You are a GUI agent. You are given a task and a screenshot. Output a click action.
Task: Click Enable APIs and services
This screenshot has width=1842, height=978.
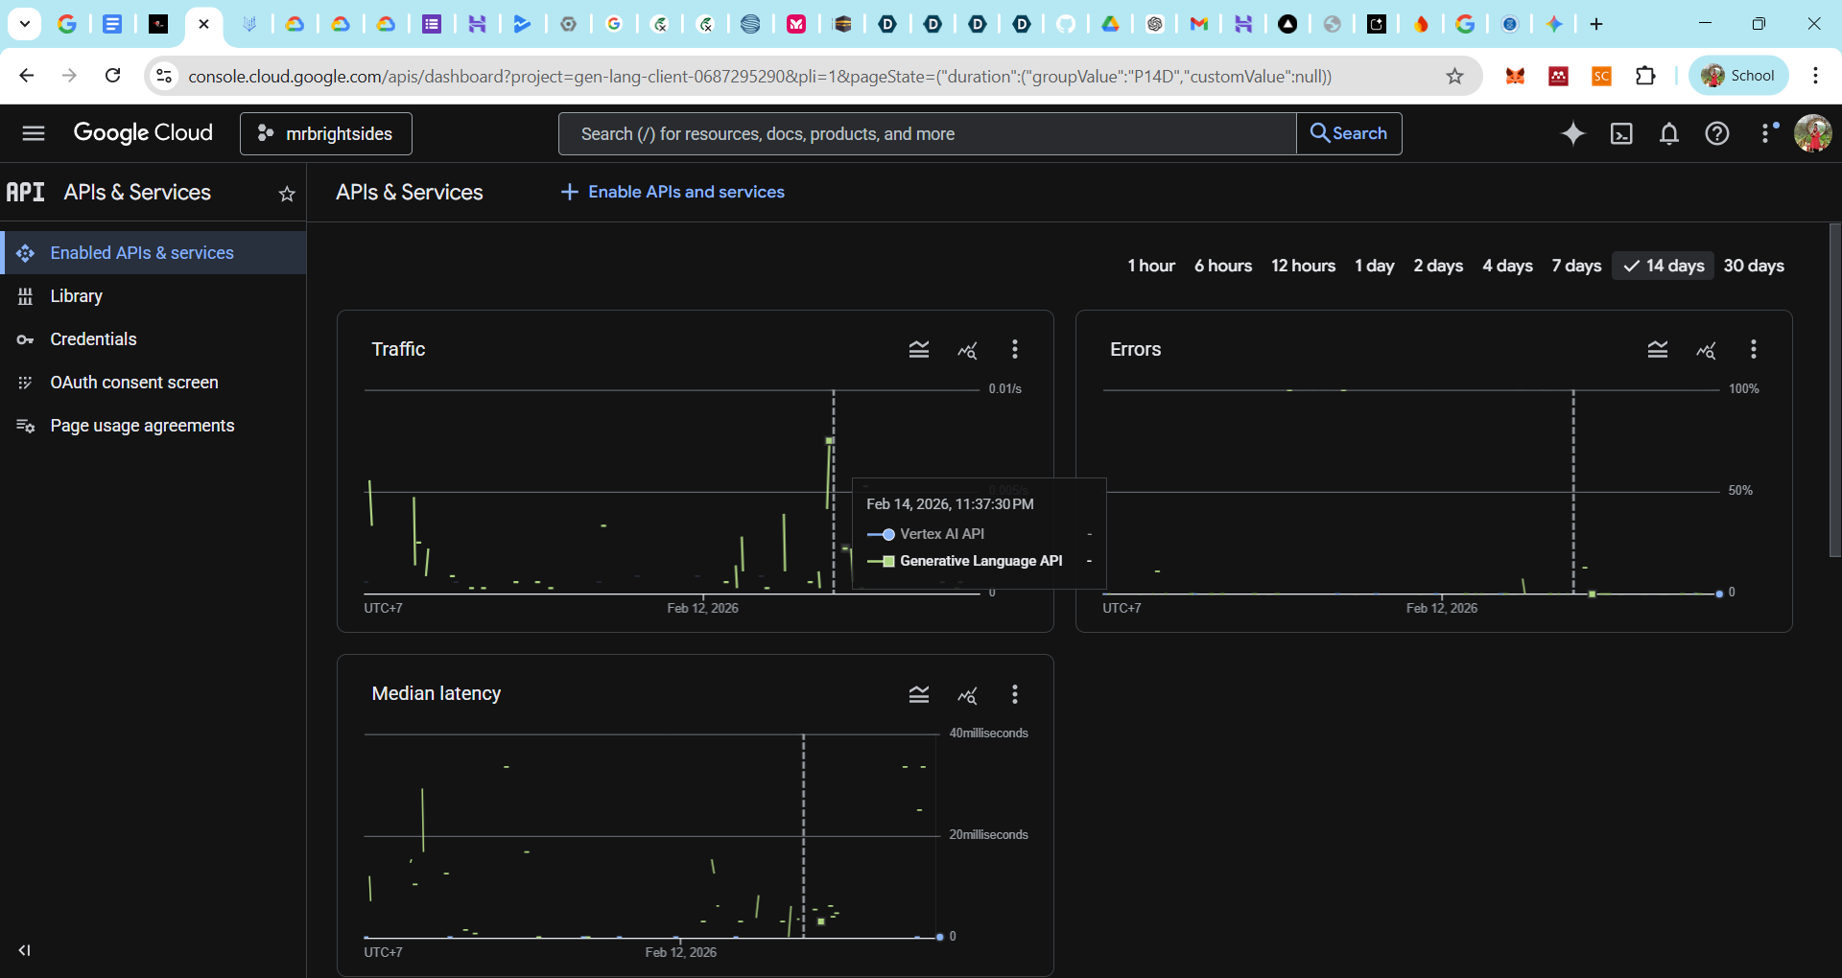coord(673,192)
